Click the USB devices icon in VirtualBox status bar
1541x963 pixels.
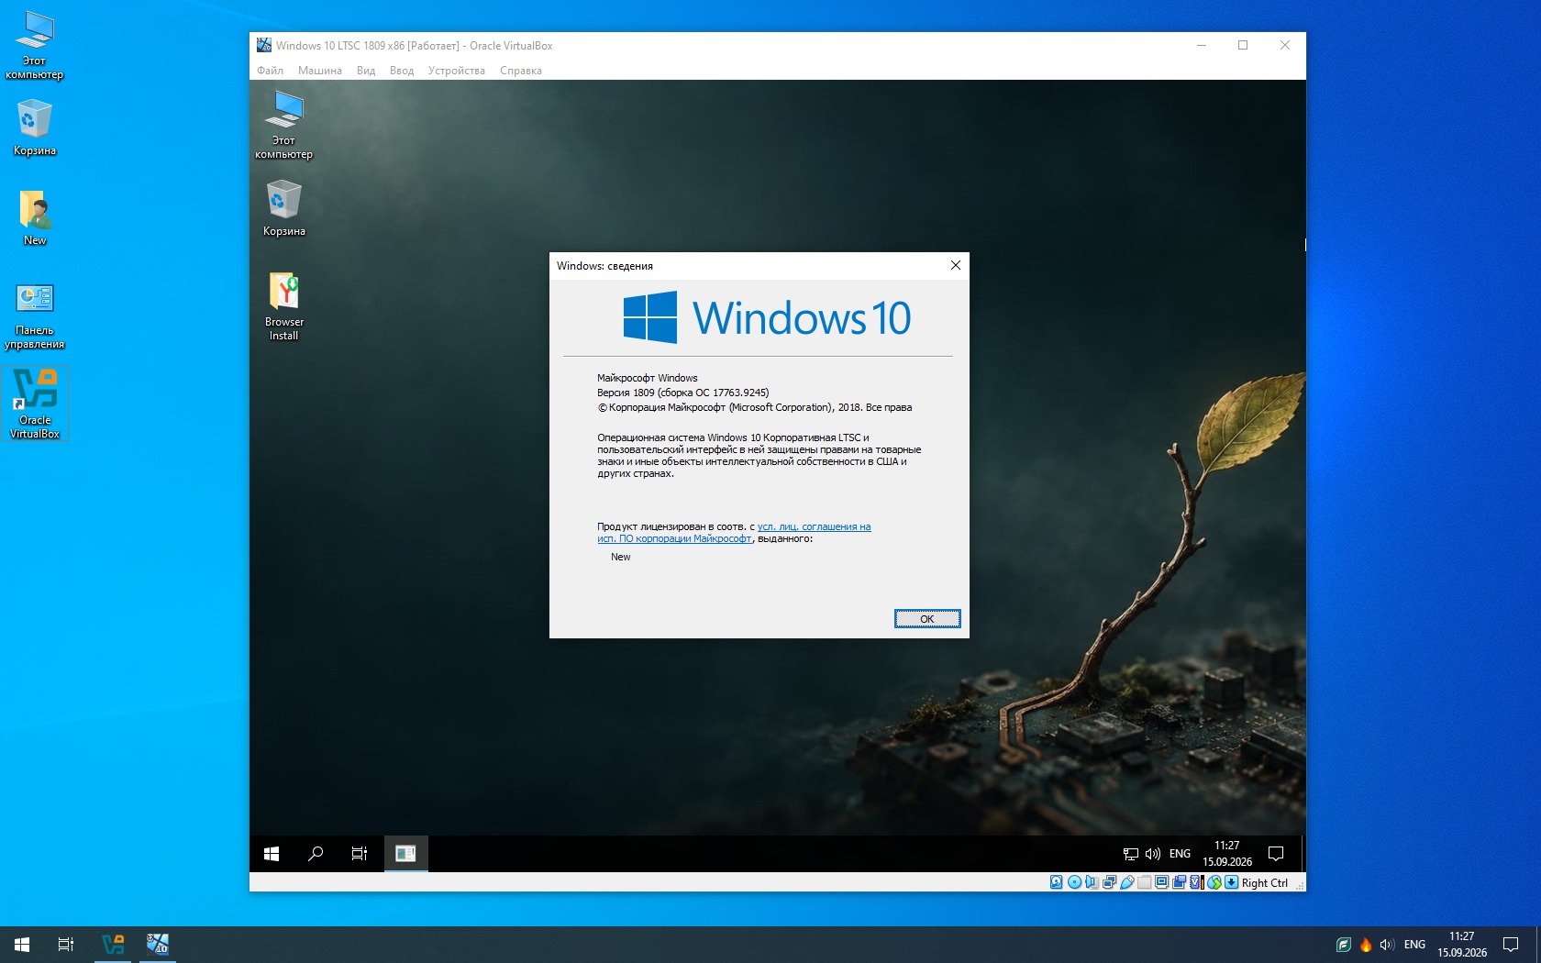[1127, 882]
